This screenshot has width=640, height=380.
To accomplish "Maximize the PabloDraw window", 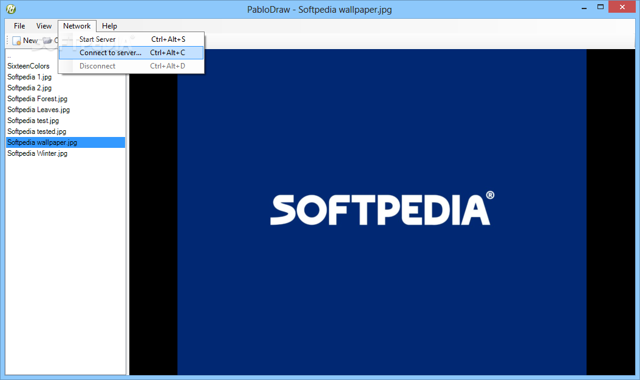I will pyautogui.click(x=601, y=7).
